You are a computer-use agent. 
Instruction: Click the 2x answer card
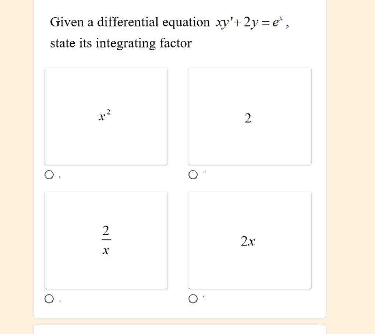click(250, 265)
